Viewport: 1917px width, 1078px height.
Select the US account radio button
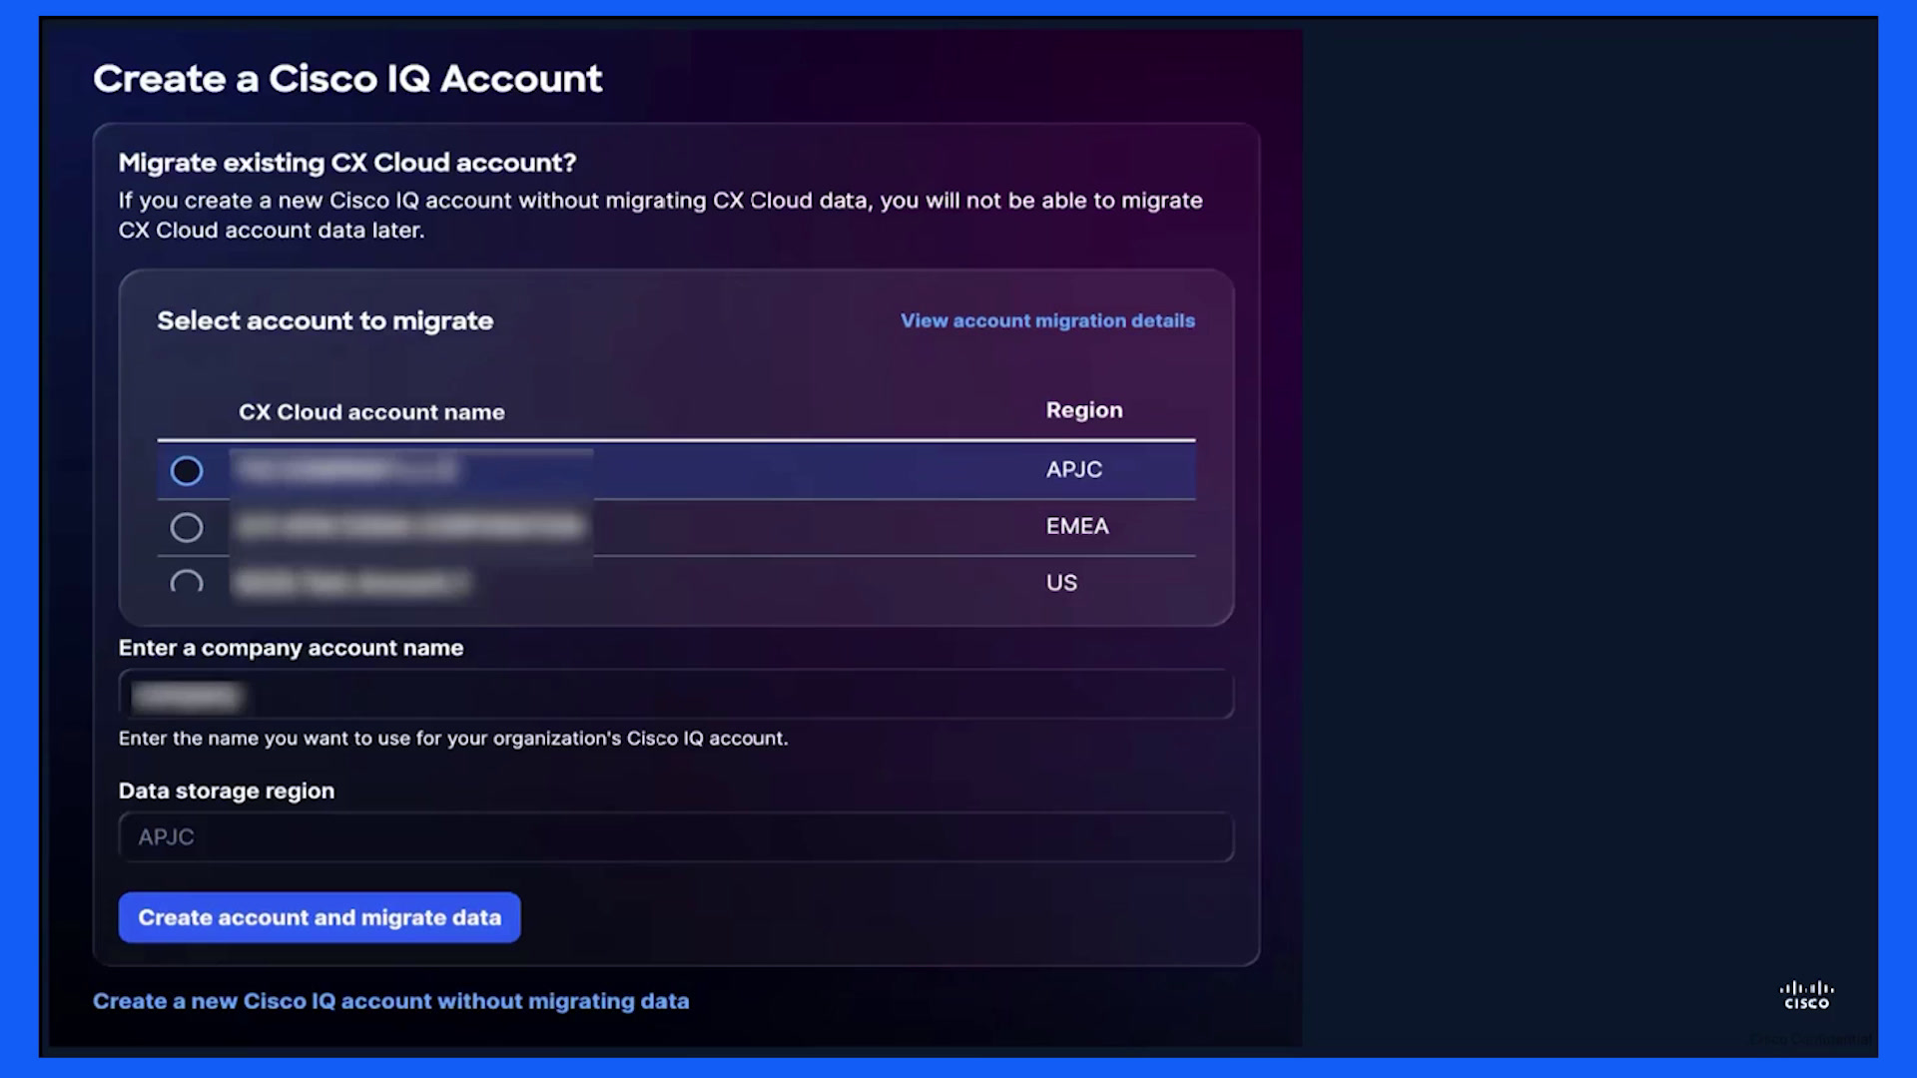click(x=187, y=581)
